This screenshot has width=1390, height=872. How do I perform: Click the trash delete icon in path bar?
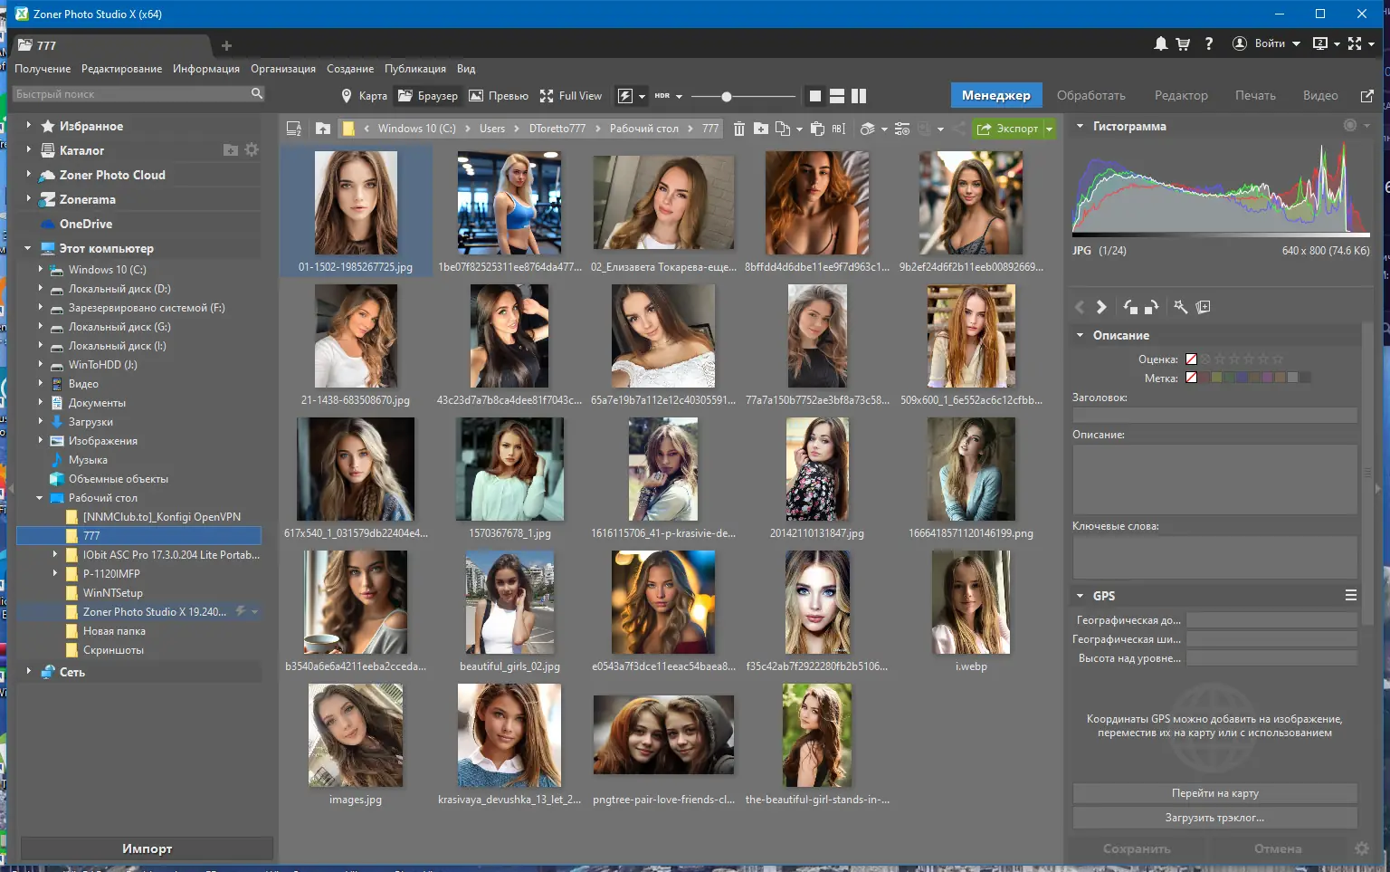(x=738, y=129)
